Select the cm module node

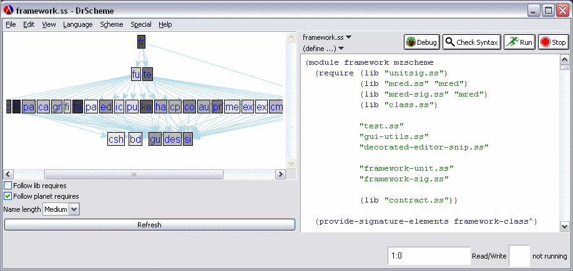click(277, 107)
